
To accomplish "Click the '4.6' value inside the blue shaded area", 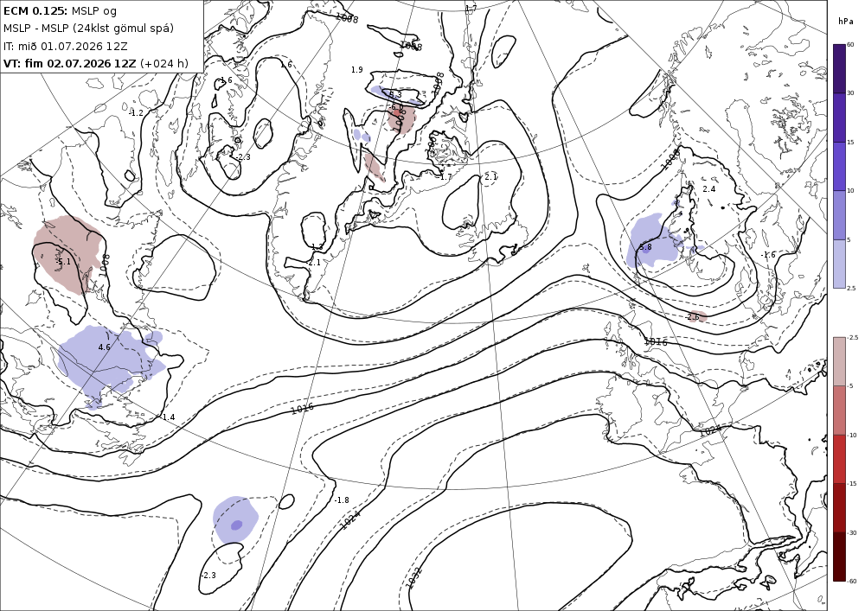I will pos(105,347).
